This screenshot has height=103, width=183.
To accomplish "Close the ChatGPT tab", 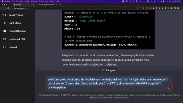I will [x=34, y=5].
